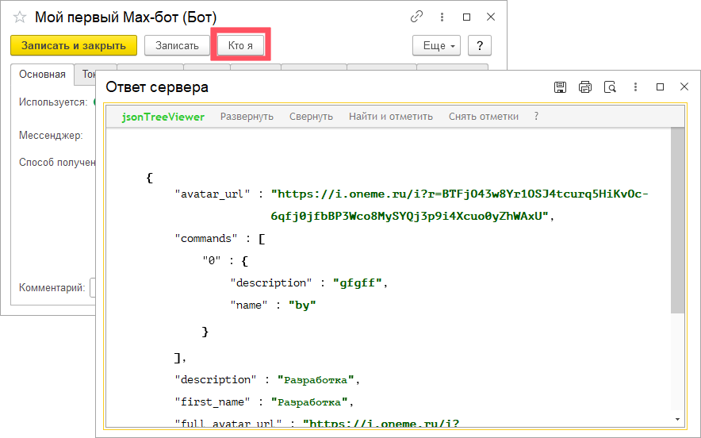
Task: Open print preview in Ответ сервера
Action: [x=611, y=86]
